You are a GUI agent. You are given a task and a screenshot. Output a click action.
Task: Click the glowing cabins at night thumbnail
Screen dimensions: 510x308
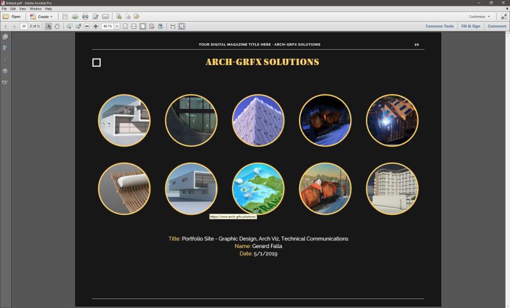(325, 121)
